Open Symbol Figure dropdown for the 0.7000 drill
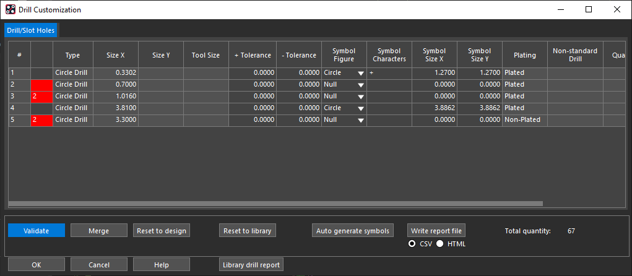This screenshot has height=276, width=632. pos(360,85)
